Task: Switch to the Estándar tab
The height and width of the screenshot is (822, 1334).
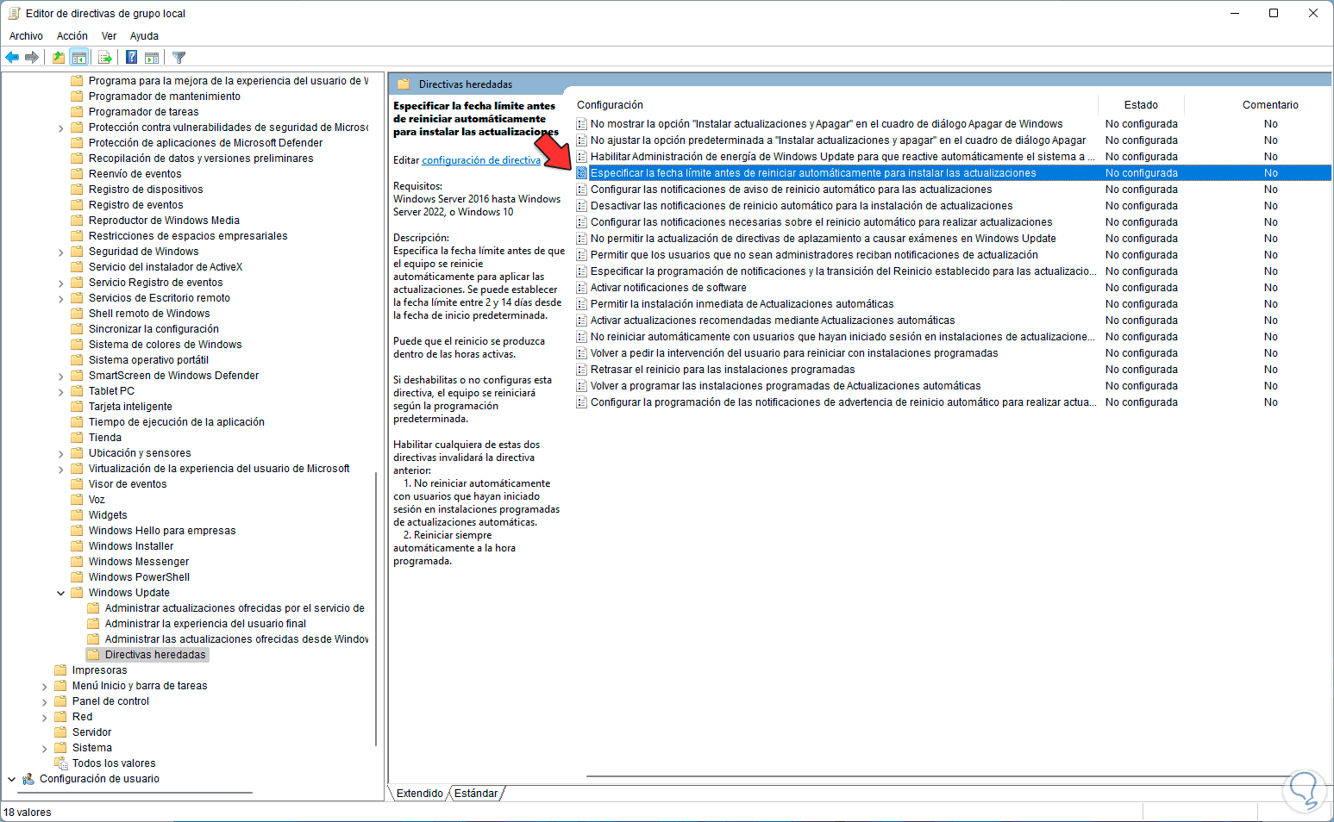Action: click(476, 794)
